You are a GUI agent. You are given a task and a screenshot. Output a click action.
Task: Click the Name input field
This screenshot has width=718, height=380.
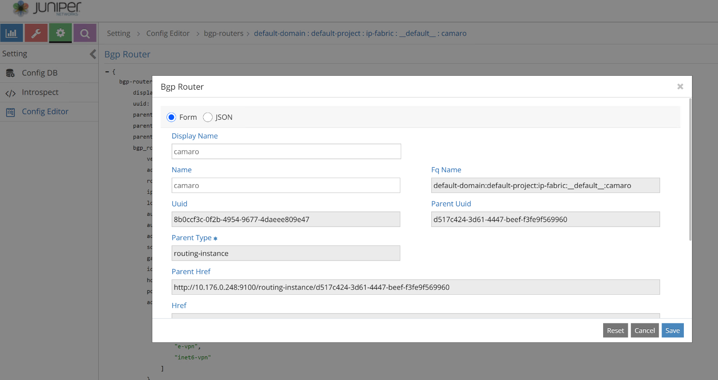(286, 185)
